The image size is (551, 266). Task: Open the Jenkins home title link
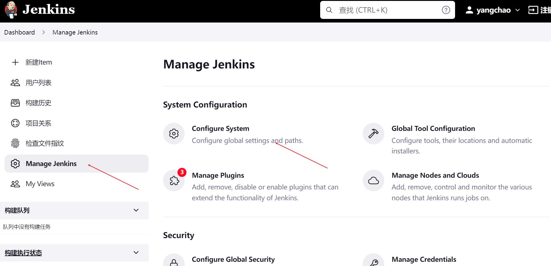tap(49, 10)
